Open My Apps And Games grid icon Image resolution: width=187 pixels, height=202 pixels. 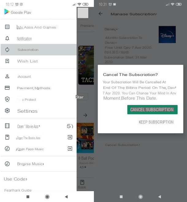click(7, 27)
